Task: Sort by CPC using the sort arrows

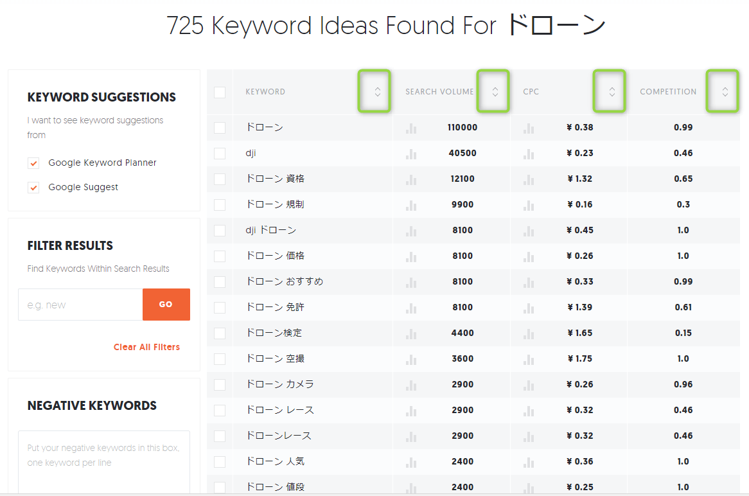Action: (x=612, y=92)
